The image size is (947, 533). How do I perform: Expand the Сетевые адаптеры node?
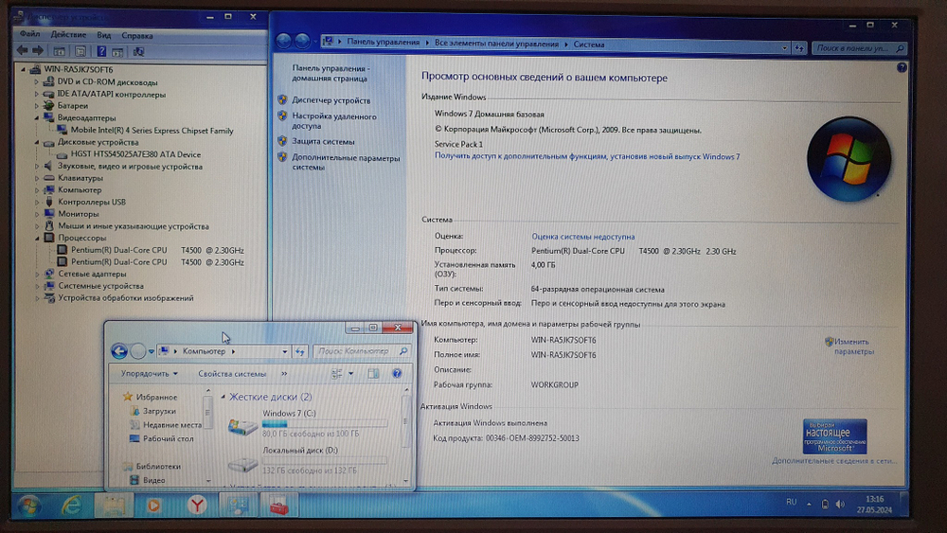pyautogui.click(x=36, y=274)
